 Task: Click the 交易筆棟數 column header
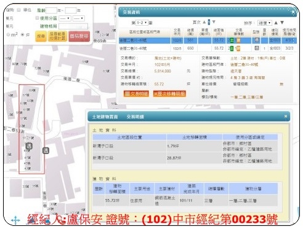click(x=238, y=32)
